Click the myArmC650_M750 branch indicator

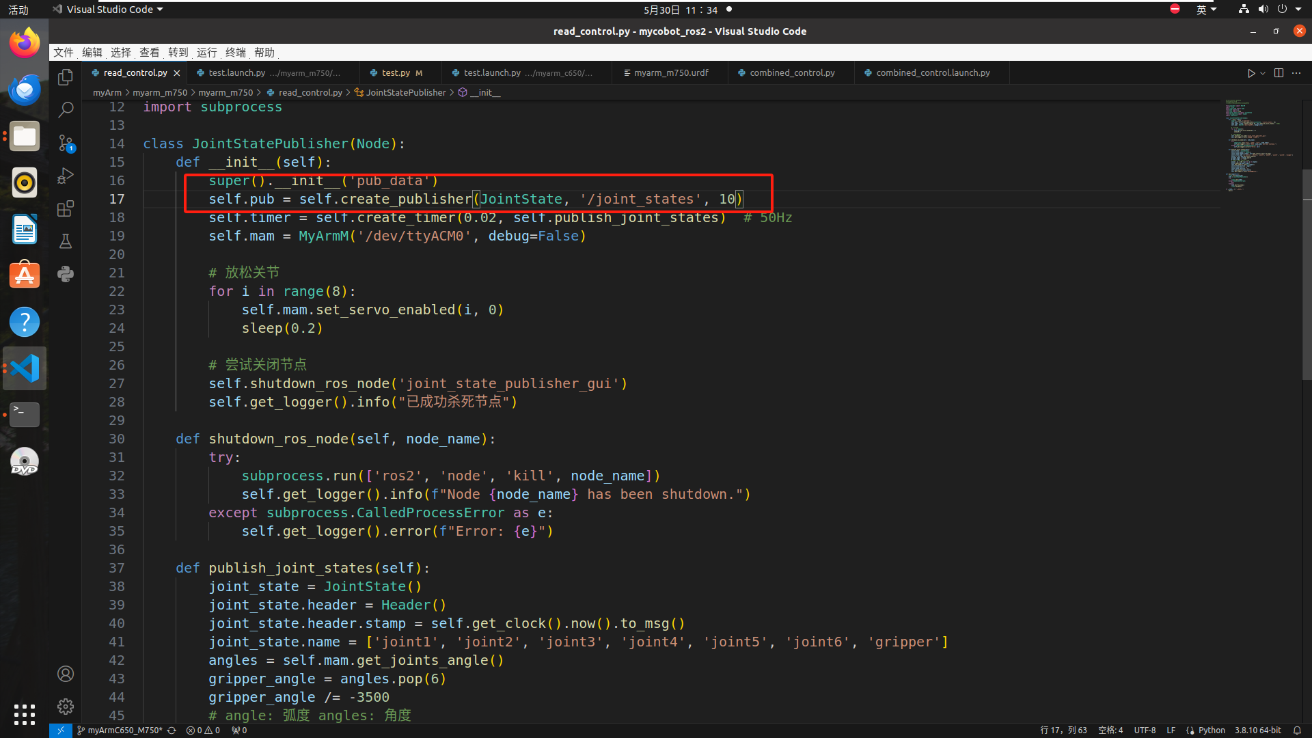pyautogui.click(x=124, y=730)
